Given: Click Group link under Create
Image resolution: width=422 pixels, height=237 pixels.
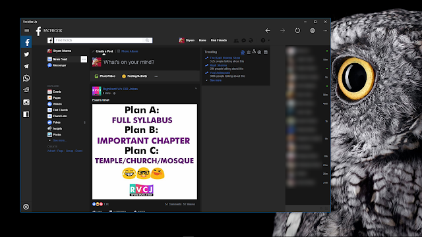Looking at the screenshot, I should tap(69, 151).
